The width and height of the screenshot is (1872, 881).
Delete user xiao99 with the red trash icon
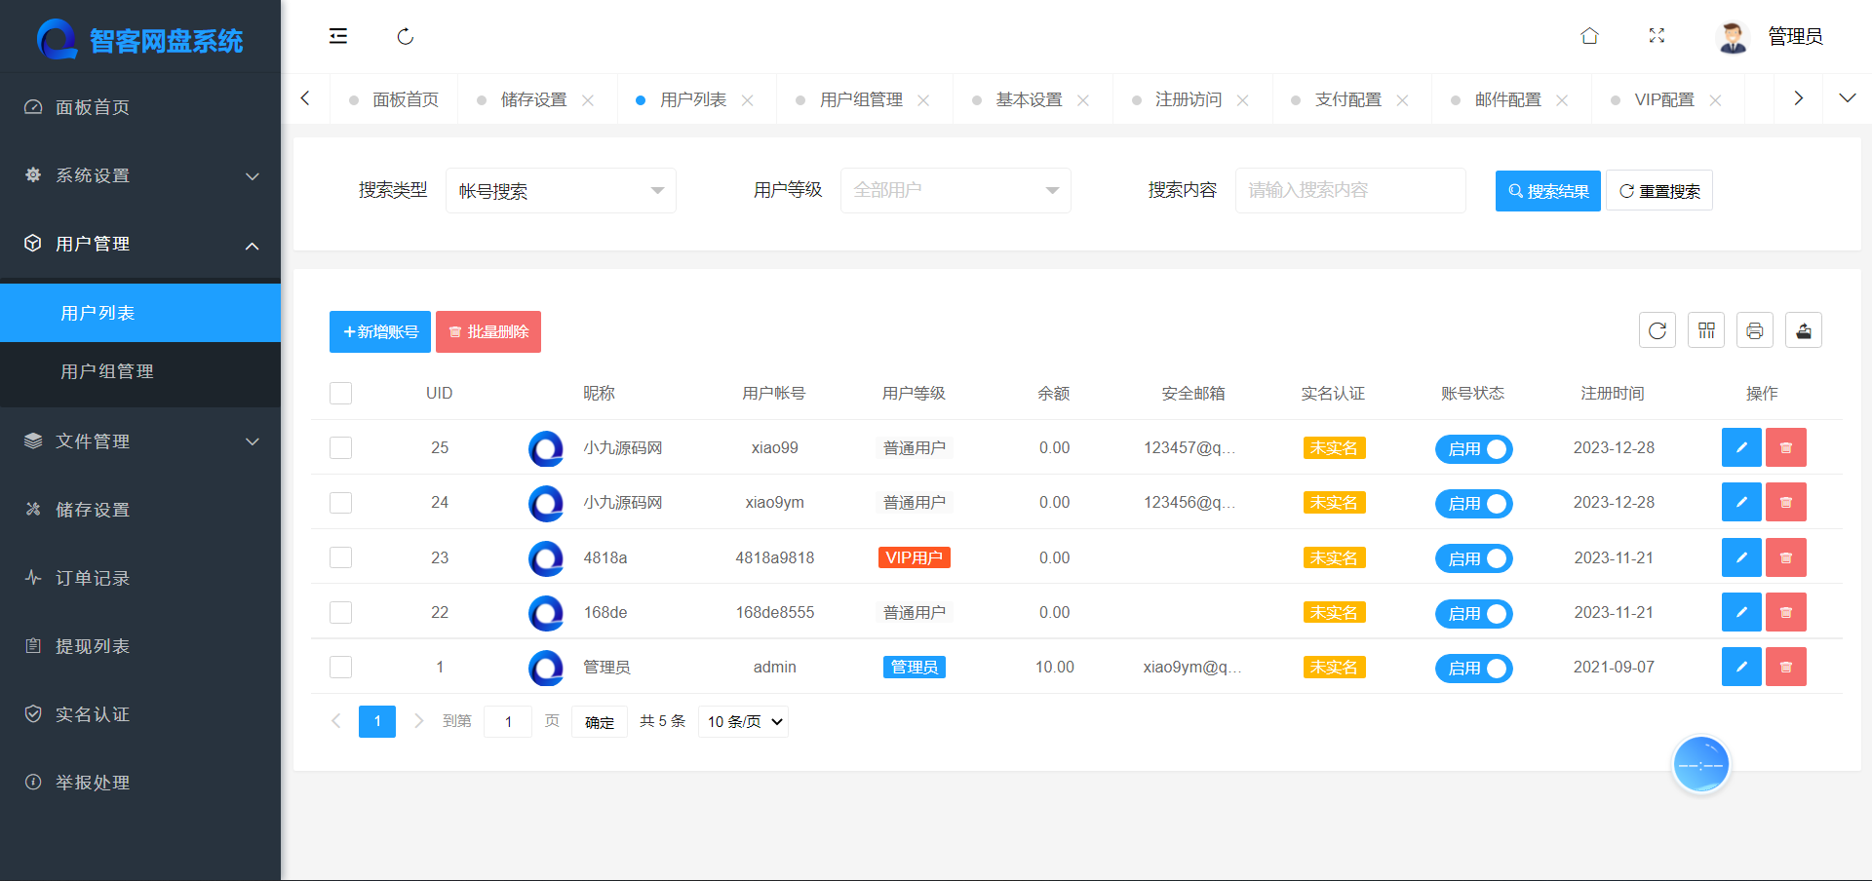(1786, 447)
